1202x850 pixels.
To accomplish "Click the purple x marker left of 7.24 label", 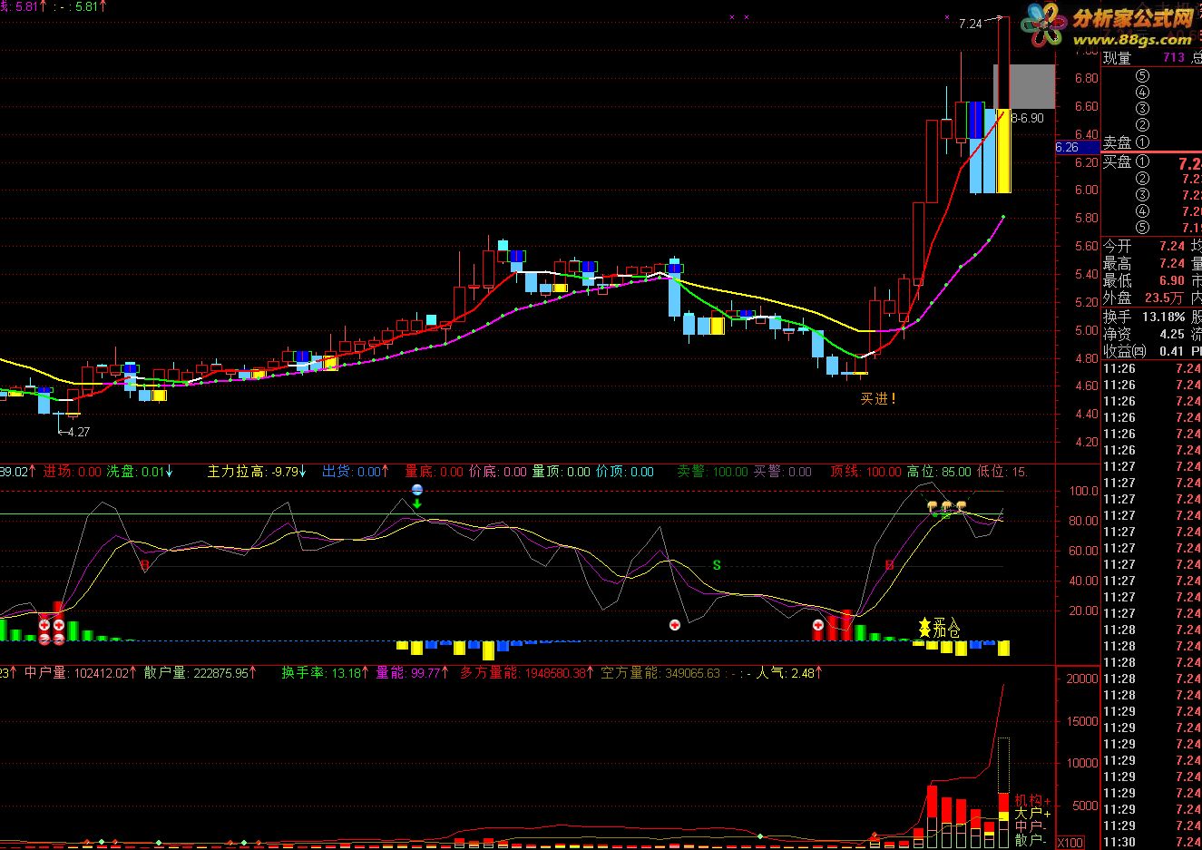I will (947, 16).
